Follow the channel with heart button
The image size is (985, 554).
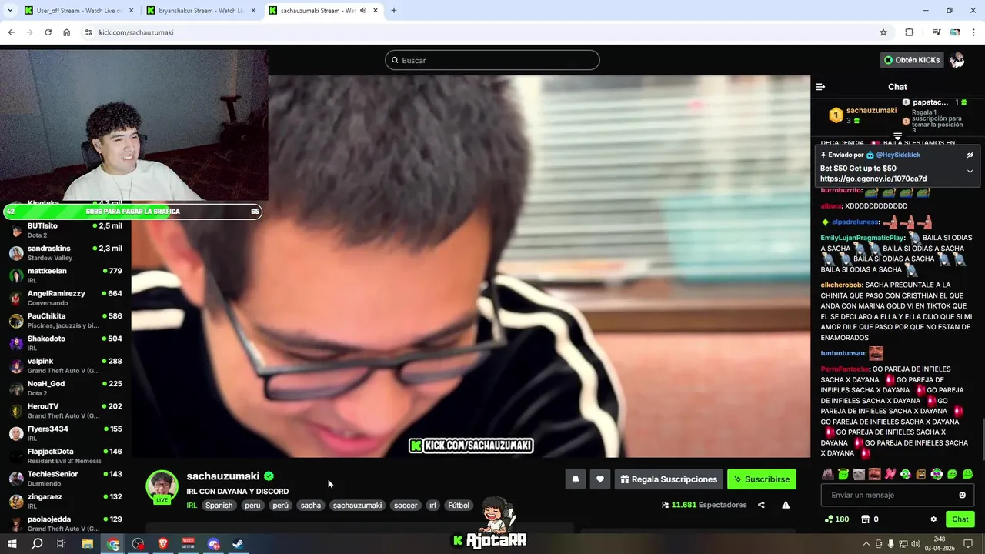pyautogui.click(x=600, y=479)
